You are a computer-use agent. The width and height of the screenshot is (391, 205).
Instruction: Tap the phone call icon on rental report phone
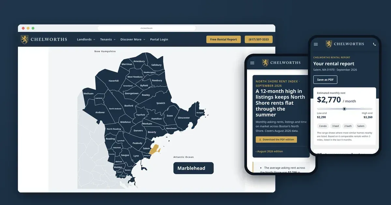coord(374,44)
